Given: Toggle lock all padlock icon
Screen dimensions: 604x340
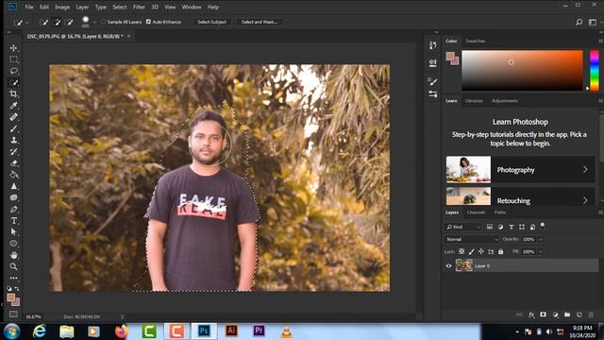Looking at the screenshot, I should 501,252.
